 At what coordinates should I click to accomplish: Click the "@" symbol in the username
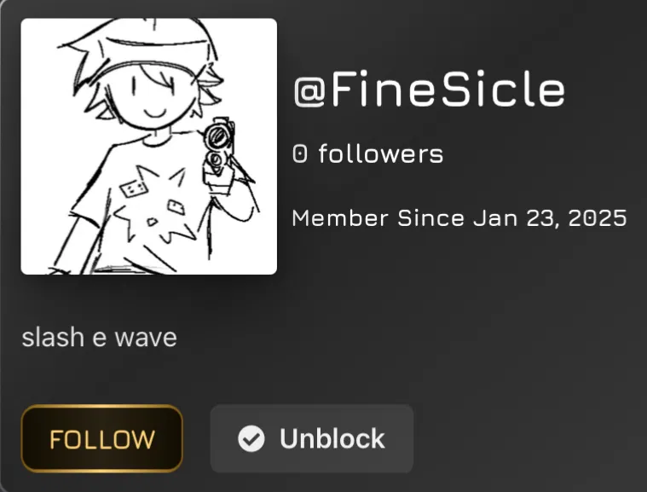coord(307,91)
